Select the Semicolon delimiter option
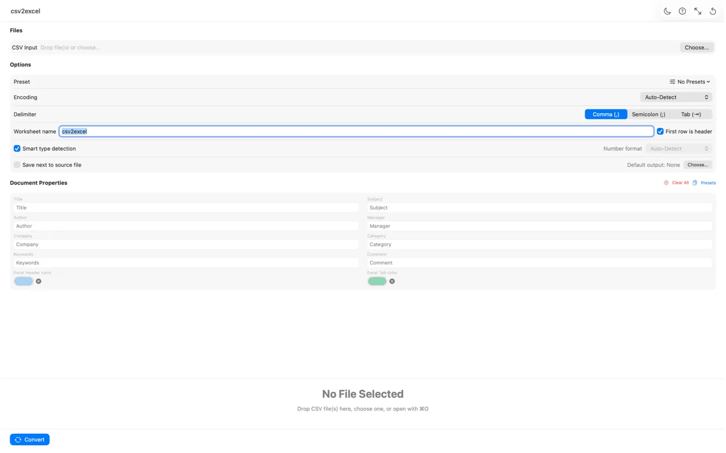The width and height of the screenshot is (726, 453). pyautogui.click(x=648, y=114)
